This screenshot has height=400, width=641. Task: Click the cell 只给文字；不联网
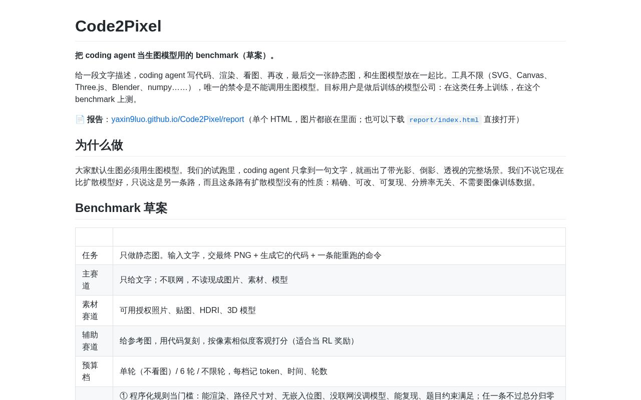(x=339, y=280)
